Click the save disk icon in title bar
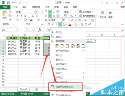 [x=8, y=2]
